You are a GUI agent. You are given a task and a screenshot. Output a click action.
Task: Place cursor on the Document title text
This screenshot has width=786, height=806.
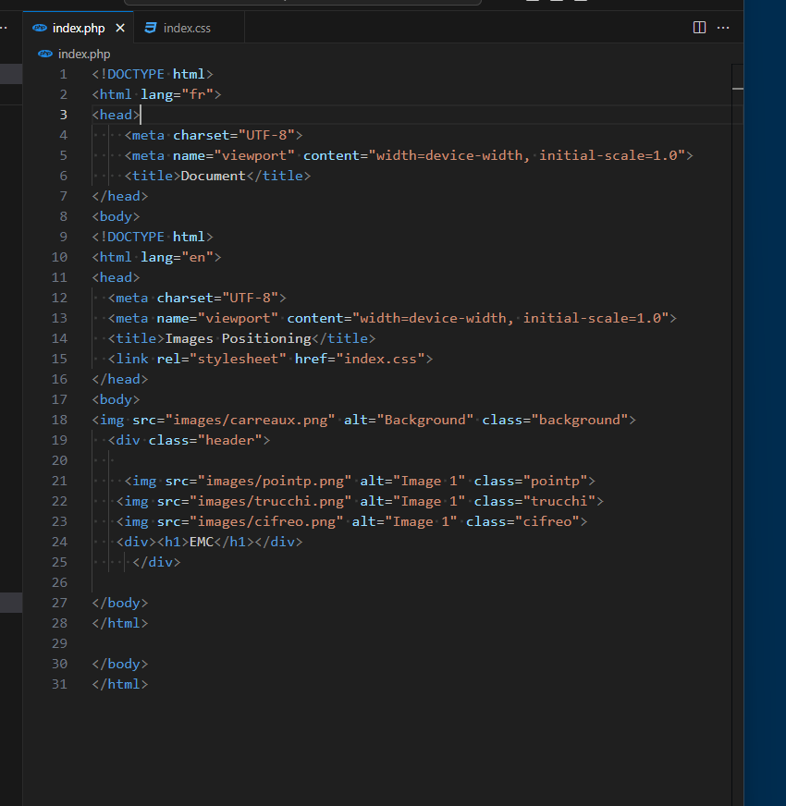point(213,176)
